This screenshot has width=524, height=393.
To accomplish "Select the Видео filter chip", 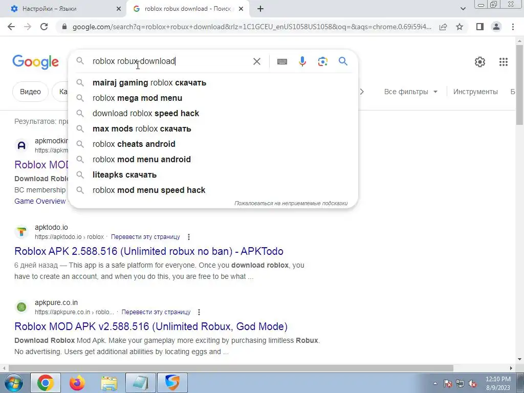I will tap(30, 92).
